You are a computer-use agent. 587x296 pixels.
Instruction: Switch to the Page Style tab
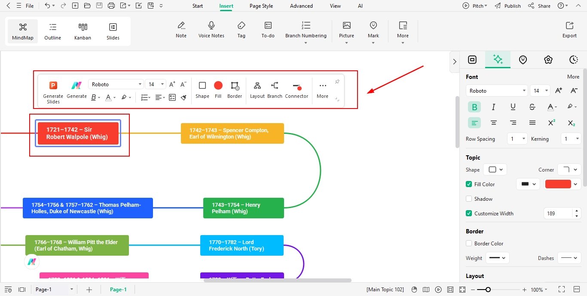pyautogui.click(x=261, y=6)
